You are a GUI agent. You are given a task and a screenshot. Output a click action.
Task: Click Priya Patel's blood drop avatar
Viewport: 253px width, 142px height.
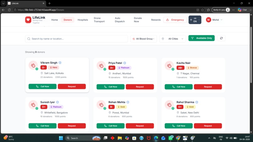coord(101,66)
